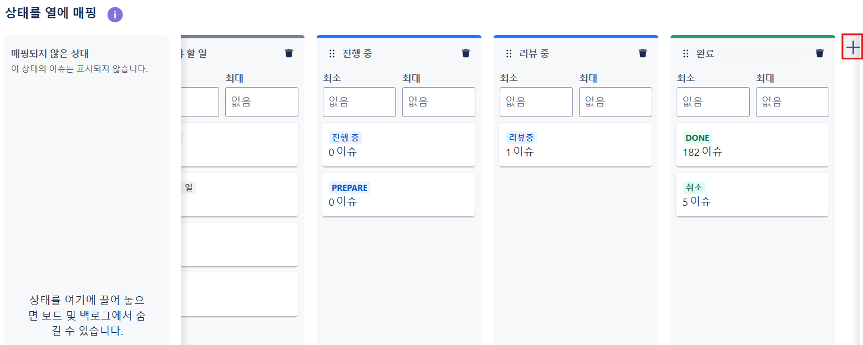
Task: Delete the 리뷰 중 column via trash icon
Action: tap(643, 53)
